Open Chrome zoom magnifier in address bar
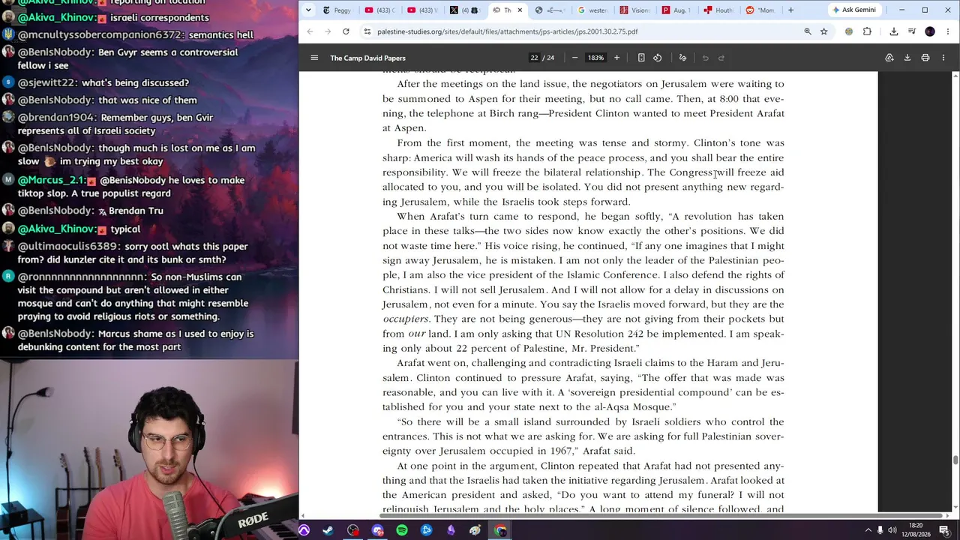 click(808, 31)
